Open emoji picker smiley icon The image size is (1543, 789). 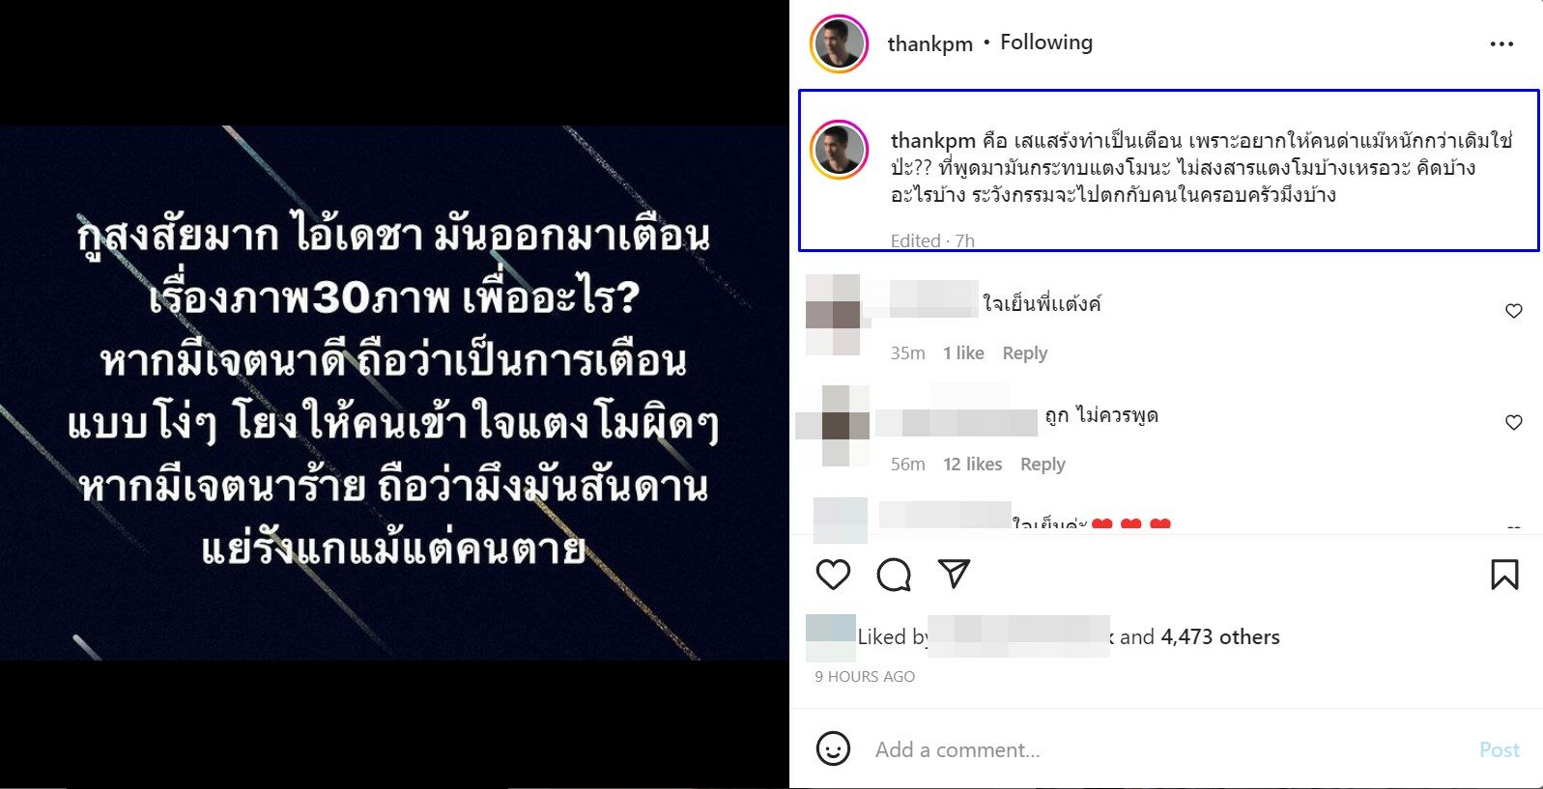click(833, 748)
